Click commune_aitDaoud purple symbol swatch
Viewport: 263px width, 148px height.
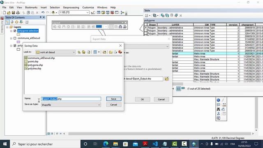pos(18,42)
